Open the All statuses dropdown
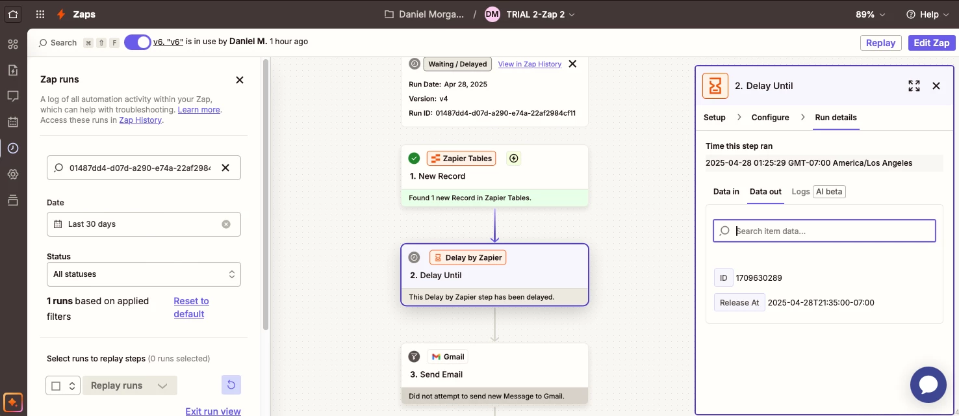Image resolution: width=959 pixels, height=416 pixels. click(x=144, y=274)
